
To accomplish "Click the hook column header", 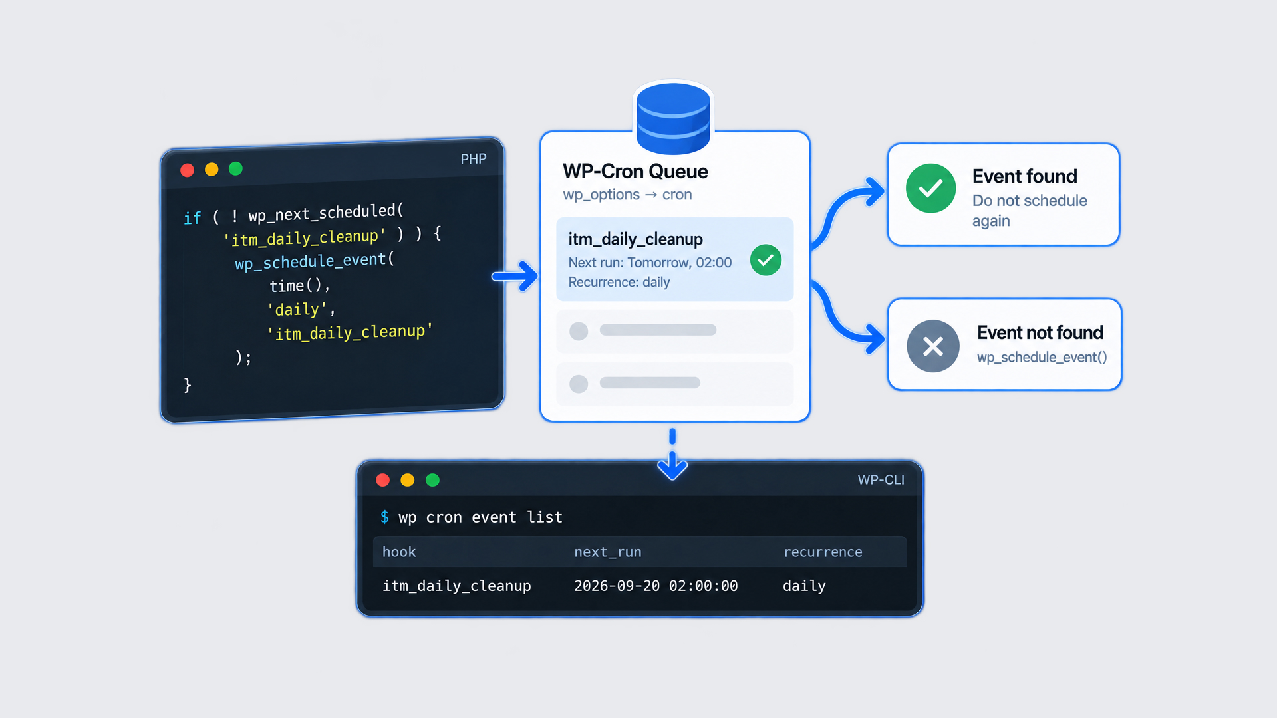I will click(399, 552).
